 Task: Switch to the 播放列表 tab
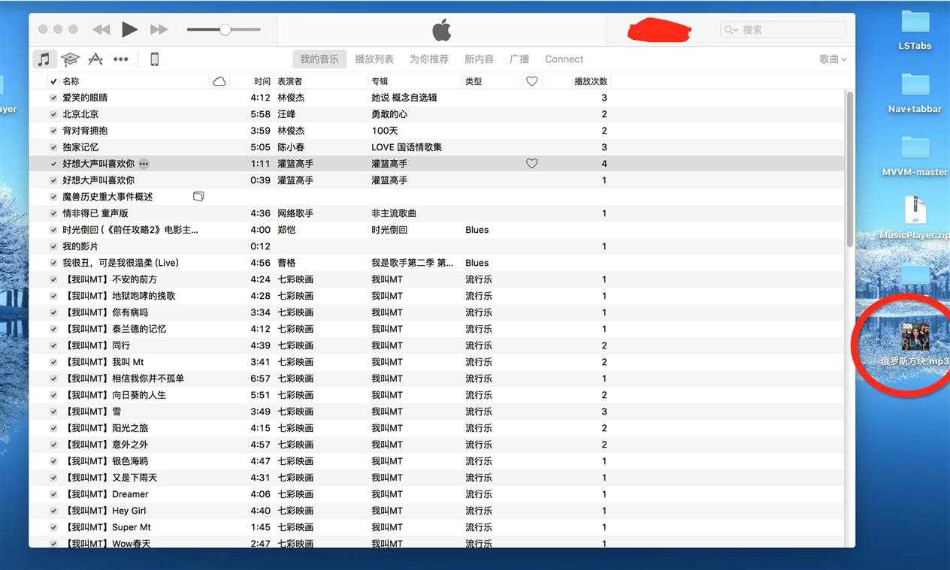[374, 59]
